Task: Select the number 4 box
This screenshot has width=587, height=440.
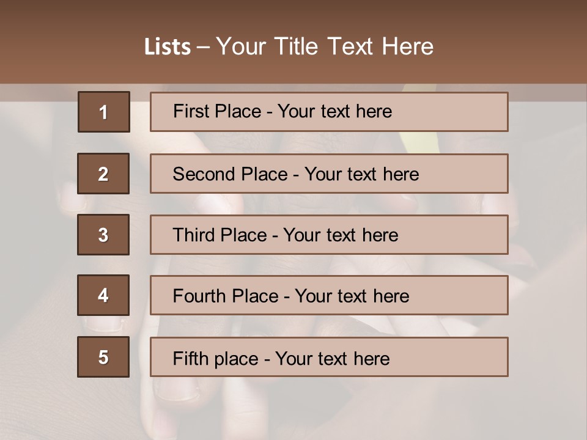Action: (103, 295)
